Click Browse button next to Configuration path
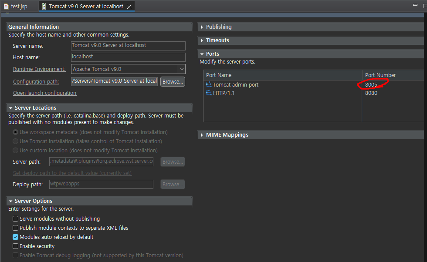The image size is (427, 262). [173, 82]
